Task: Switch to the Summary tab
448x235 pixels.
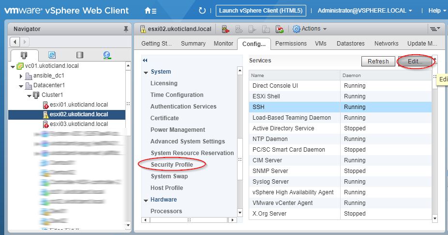Action: click(x=193, y=44)
